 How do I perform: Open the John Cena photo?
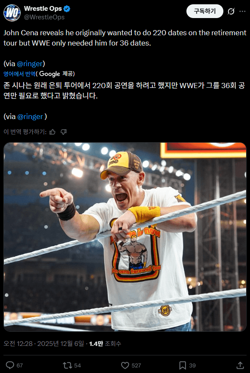(x=125, y=237)
